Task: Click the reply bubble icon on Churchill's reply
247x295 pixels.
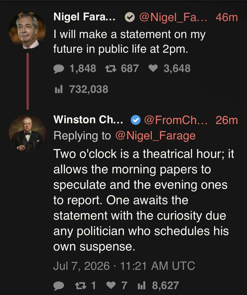Action: [59, 286]
